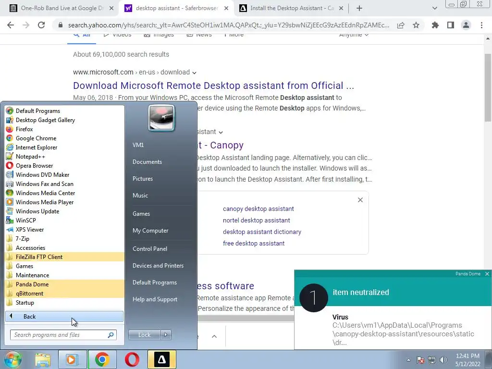492x369 pixels.
Task: Click nortel desktop assistant suggestion
Action: coord(257,220)
